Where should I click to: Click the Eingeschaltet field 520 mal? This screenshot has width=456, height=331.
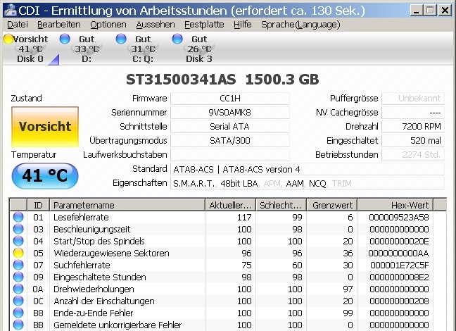click(413, 141)
